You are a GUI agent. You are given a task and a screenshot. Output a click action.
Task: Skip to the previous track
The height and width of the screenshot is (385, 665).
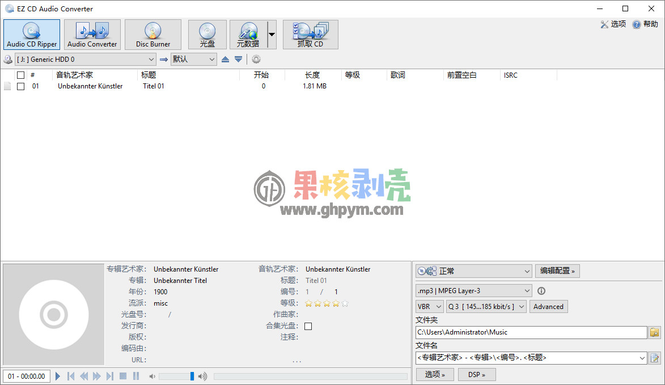pyautogui.click(x=71, y=376)
